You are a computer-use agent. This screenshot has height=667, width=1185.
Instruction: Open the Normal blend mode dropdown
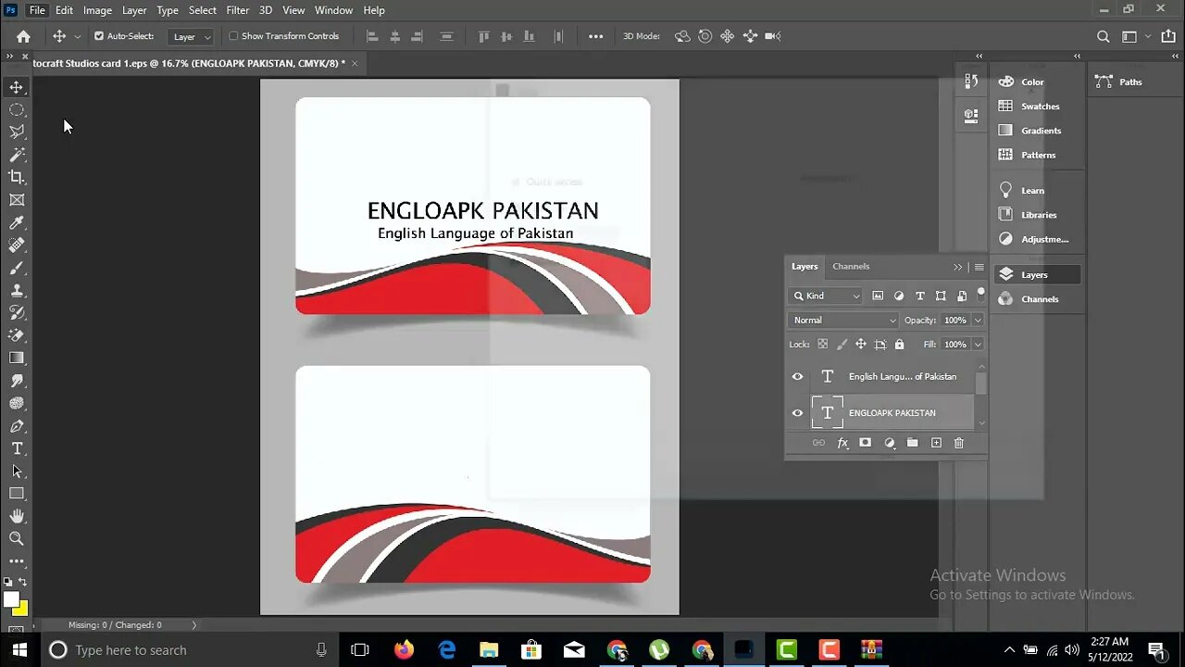[x=843, y=320]
